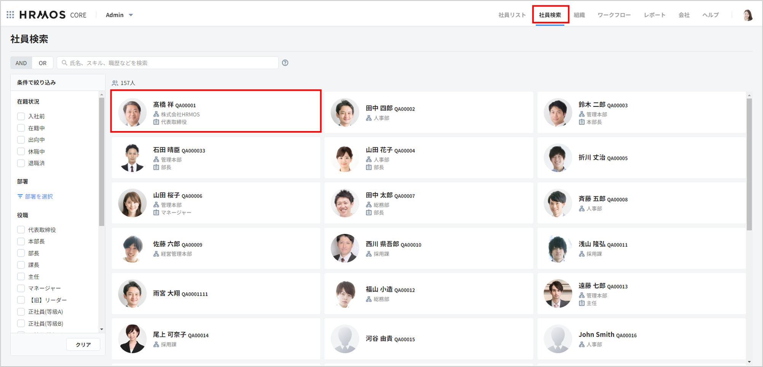Click the 157人 people count icon

pyautogui.click(x=115, y=83)
